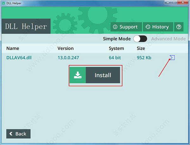
Task: Click the download icon beside Install
Action: [78, 75]
